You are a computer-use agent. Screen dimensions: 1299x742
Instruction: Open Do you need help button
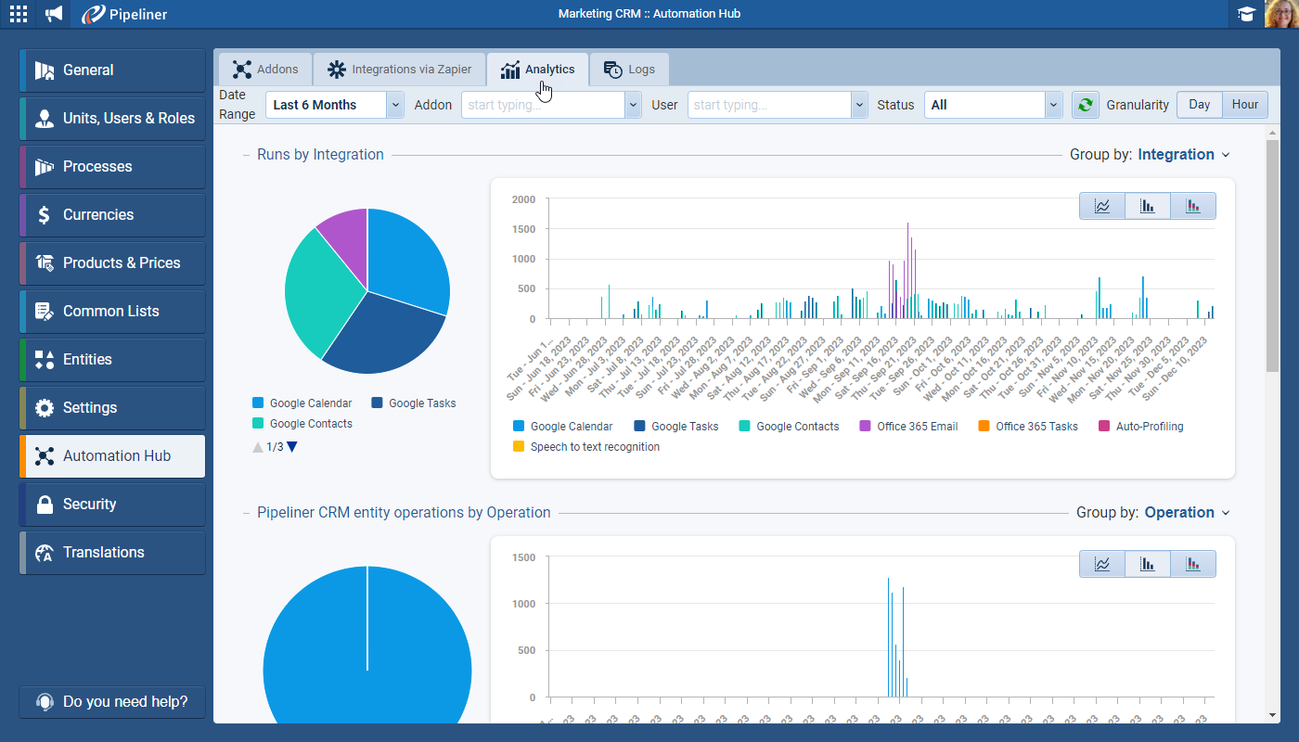pos(112,701)
